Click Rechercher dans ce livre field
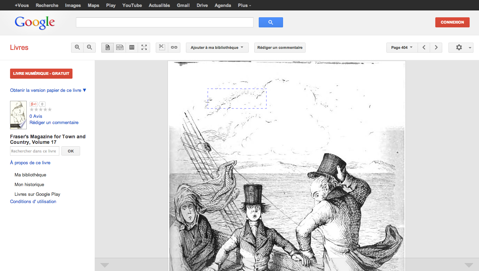The width and height of the screenshot is (479, 271). 35,151
